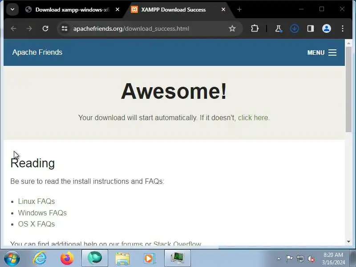
Task: Click the page scrollbar up arrow
Action: pos(348,43)
